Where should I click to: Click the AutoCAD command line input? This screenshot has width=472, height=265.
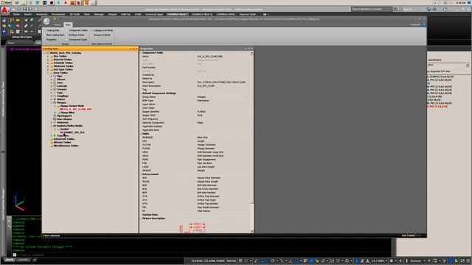(201, 255)
